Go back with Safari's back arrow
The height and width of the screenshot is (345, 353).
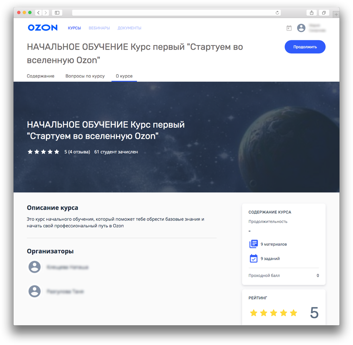(39, 13)
